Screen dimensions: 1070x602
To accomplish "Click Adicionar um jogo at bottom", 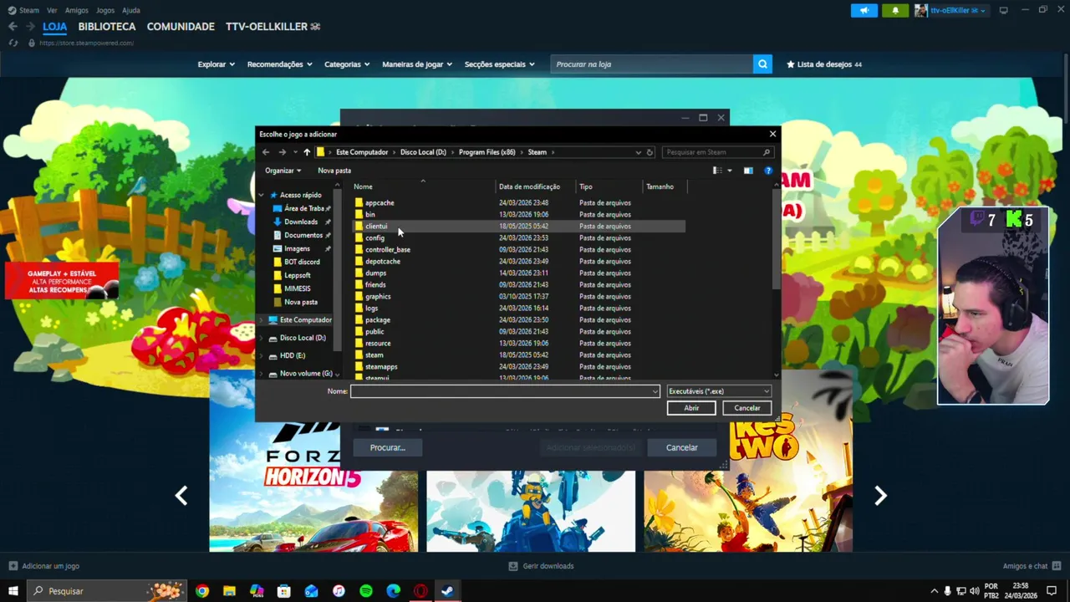I will (x=43, y=566).
